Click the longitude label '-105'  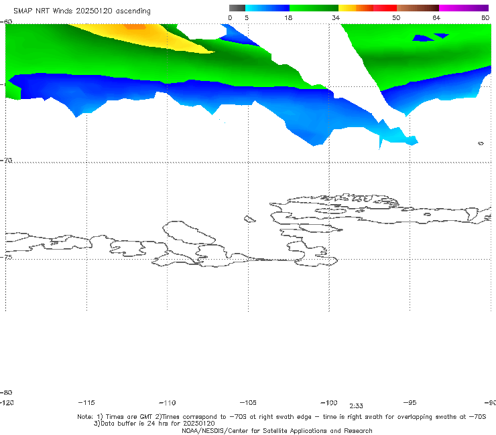click(x=248, y=403)
